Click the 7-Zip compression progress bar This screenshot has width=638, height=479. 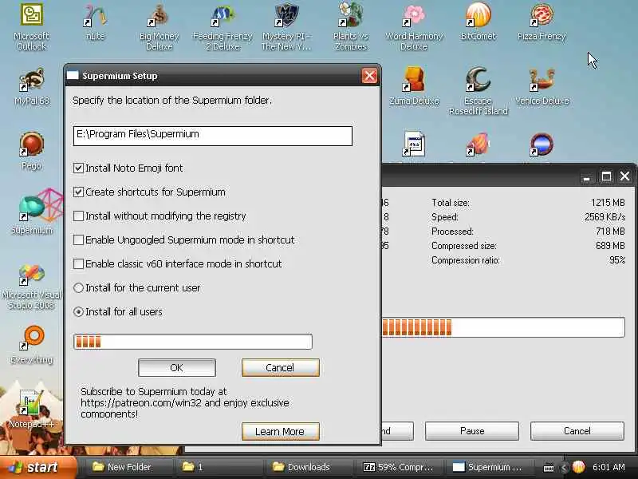point(503,327)
